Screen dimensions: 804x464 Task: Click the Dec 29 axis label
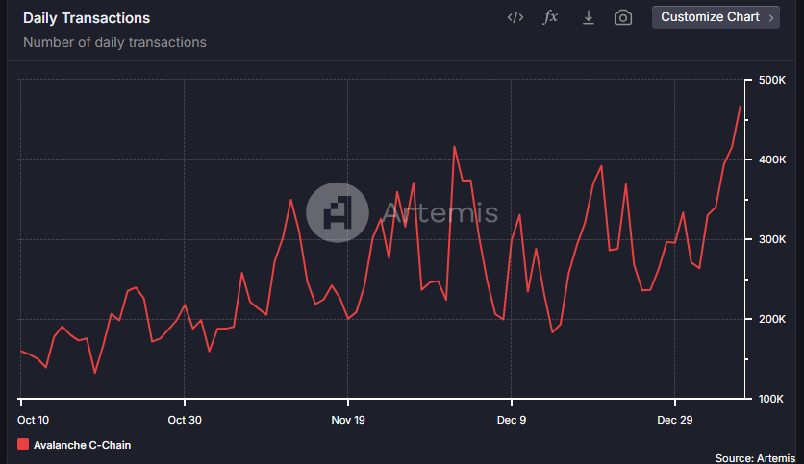coord(675,420)
